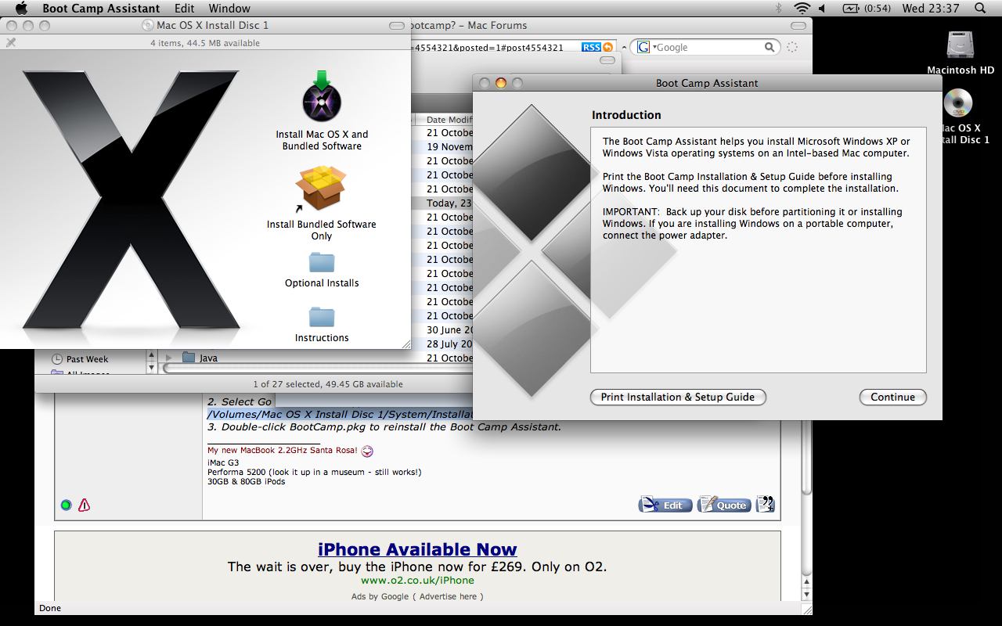Toggle the Install Disc window toolbar pill button
Image resolution: width=1002 pixels, height=626 pixels.
[397, 26]
